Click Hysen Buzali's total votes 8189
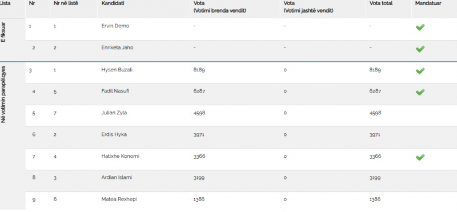Image resolution: width=457 pixels, height=212 pixels. [x=375, y=70]
